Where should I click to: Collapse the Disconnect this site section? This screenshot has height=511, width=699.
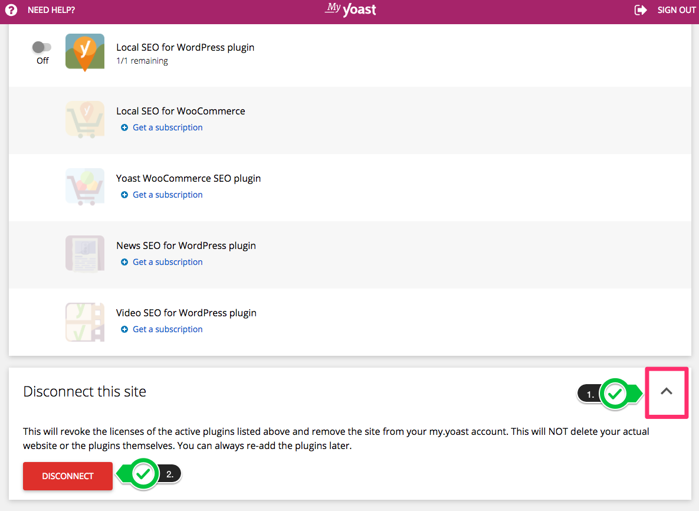pos(667,391)
